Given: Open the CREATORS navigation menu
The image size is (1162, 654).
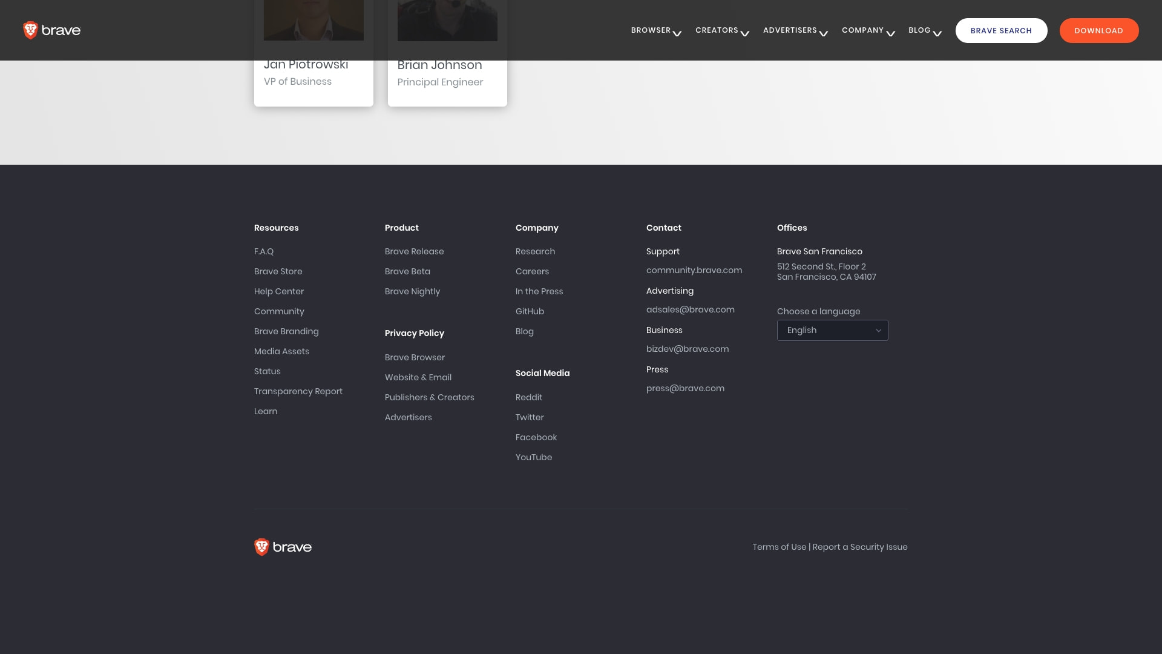Looking at the screenshot, I should coord(717,30).
